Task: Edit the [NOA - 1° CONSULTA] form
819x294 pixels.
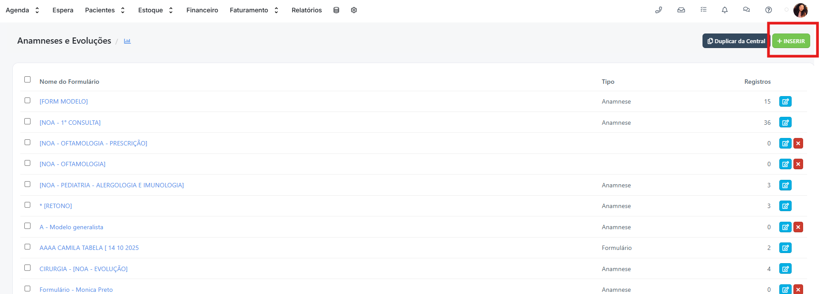Action: (x=785, y=123)
